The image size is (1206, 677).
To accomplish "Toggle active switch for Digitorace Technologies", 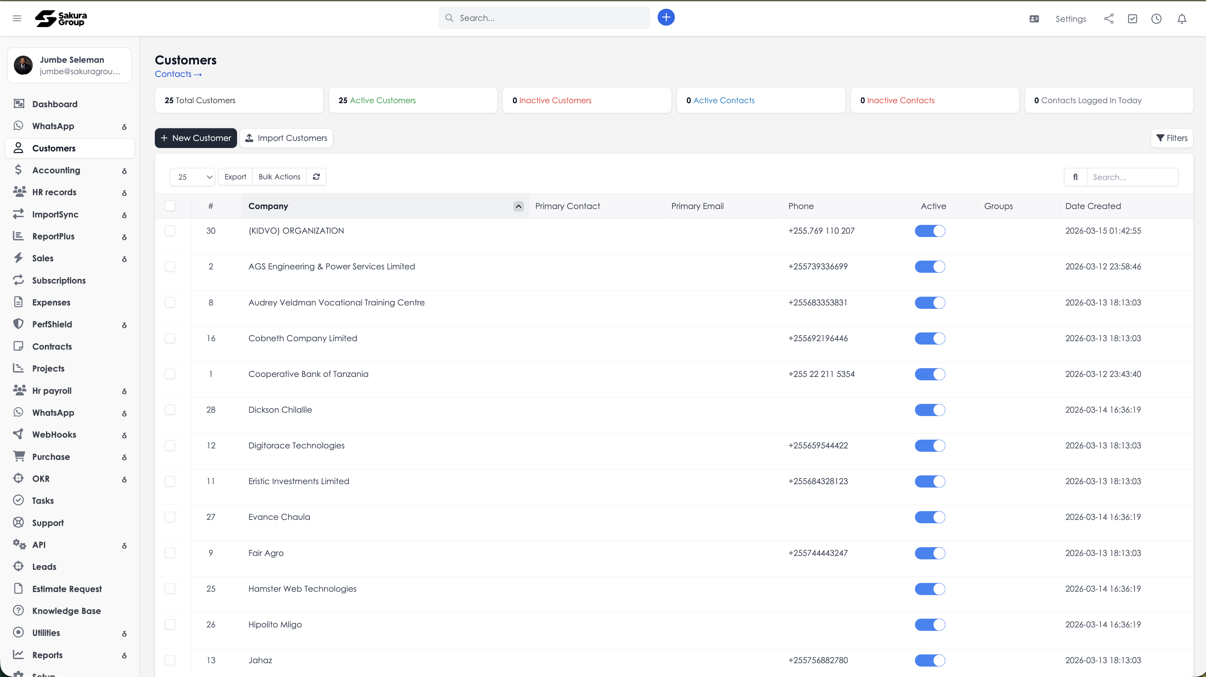I will 930,446.
